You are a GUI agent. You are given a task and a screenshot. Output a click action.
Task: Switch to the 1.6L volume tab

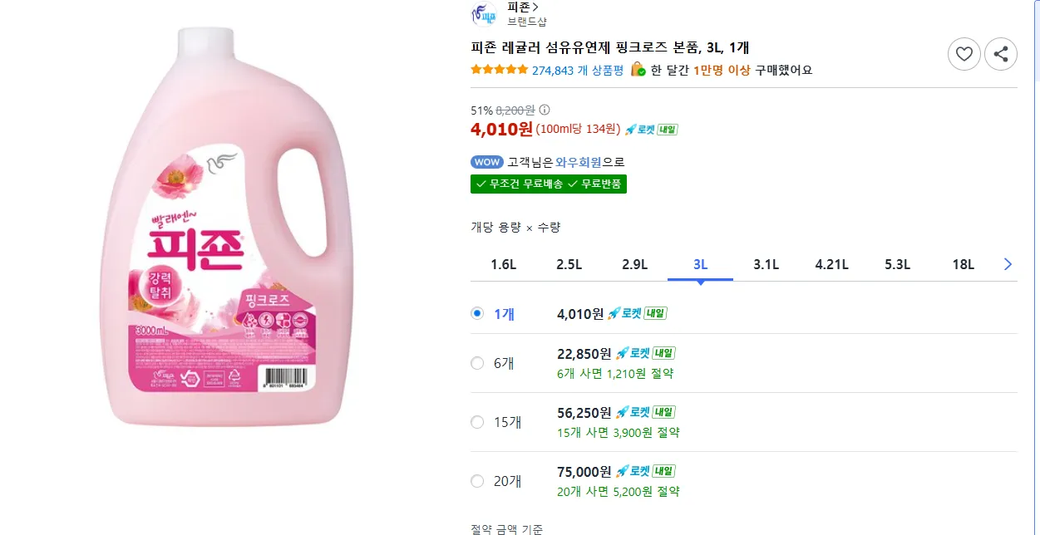tap(503, 265)
